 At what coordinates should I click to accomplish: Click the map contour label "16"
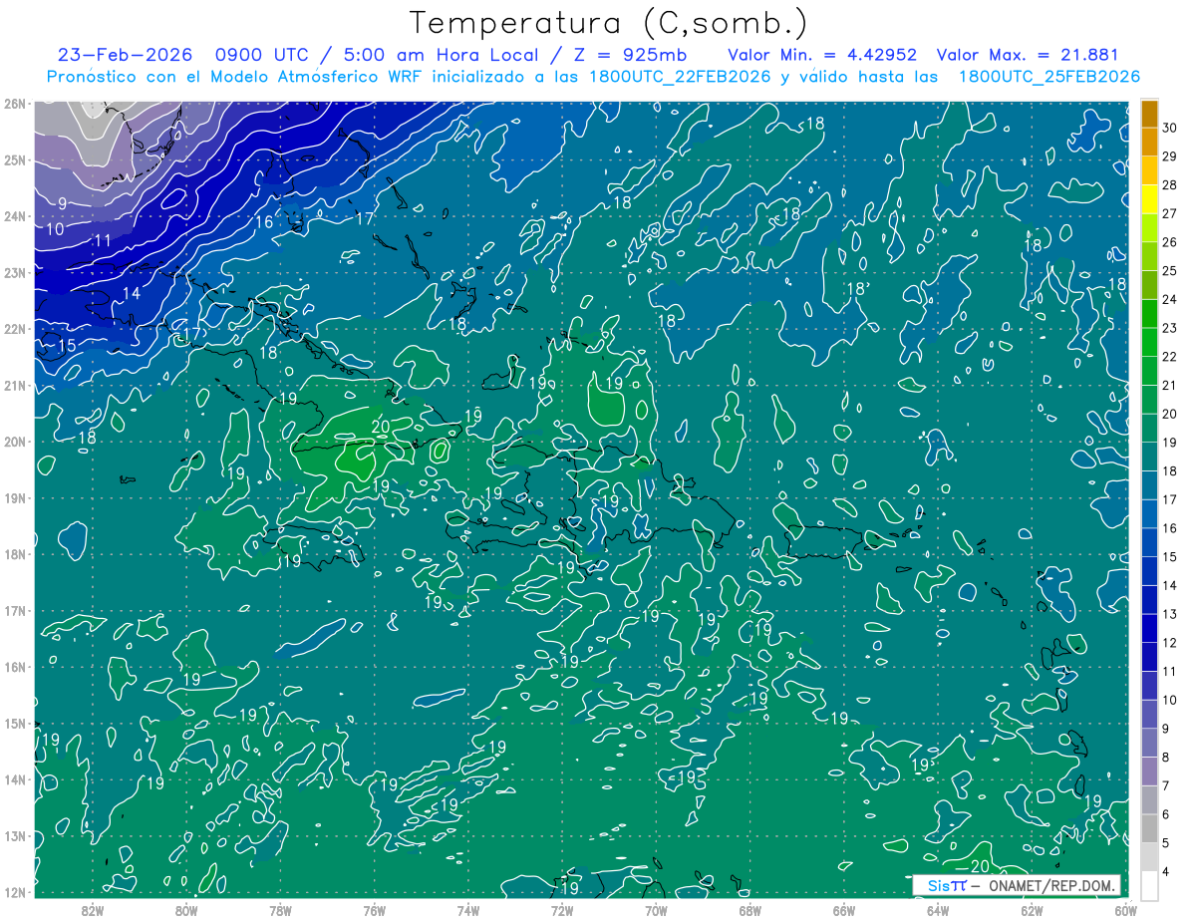pyautogui.click(x=264, y=222)
